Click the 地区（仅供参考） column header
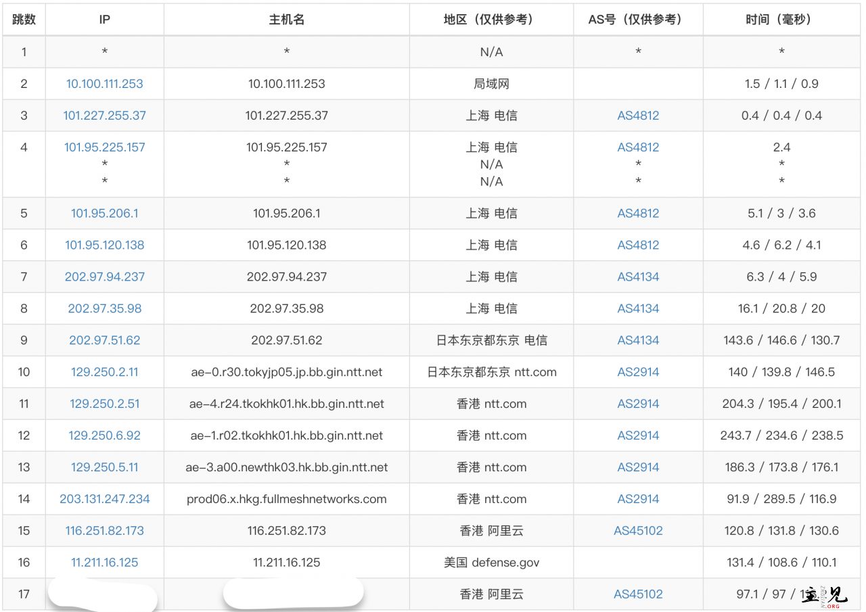866x612 pixels. 491,20
